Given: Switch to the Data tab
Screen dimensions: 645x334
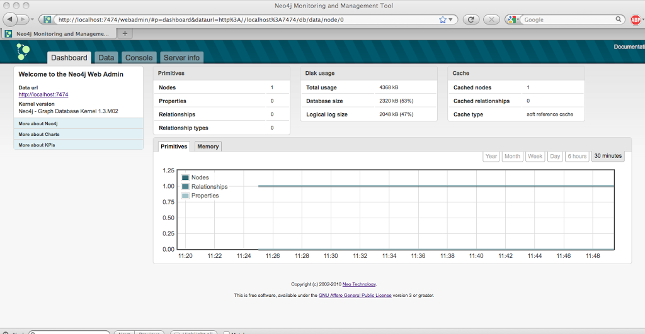Looking at the screenshot, I should [x=106, y=57].
